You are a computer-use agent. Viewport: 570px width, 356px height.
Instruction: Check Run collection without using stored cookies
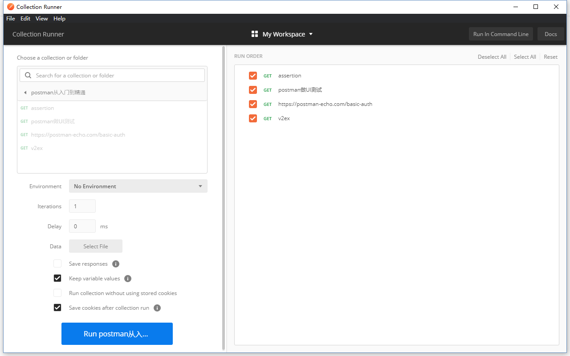(57, 293)
